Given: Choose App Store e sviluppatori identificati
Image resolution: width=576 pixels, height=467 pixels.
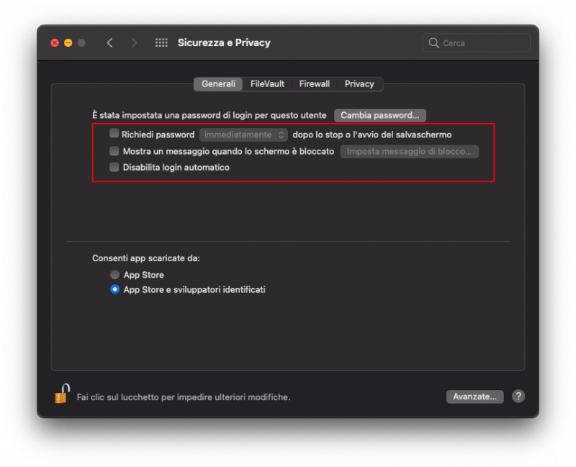Looking at the screenshot, I should point(115,289).
